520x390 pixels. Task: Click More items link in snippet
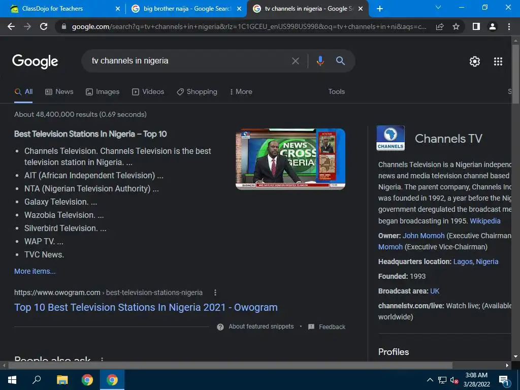pyautogui.click(x=35, y=271)
